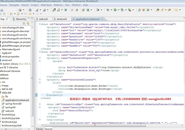Screen dimensions: 185x130
Task: Click the pencil annotate toolbar icon
Action: pyautogui.click(x=162, y=10)
